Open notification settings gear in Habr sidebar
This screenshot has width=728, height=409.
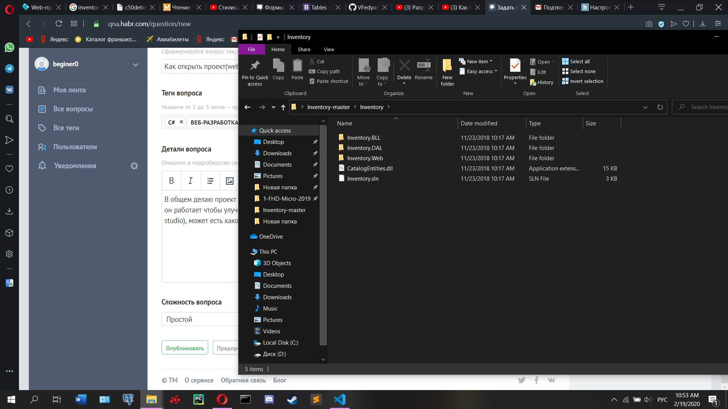134,166
